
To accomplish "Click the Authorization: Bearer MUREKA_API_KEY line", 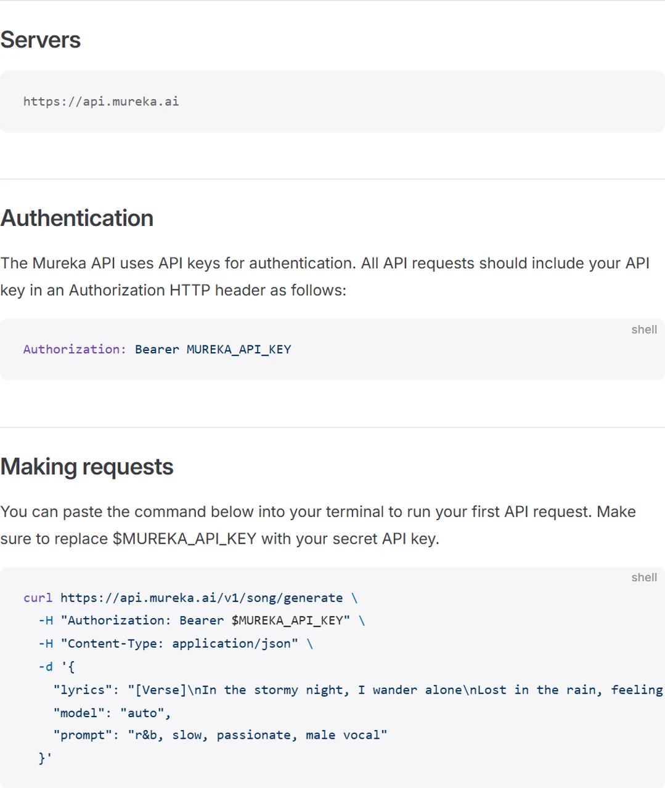I will point(157,349).
